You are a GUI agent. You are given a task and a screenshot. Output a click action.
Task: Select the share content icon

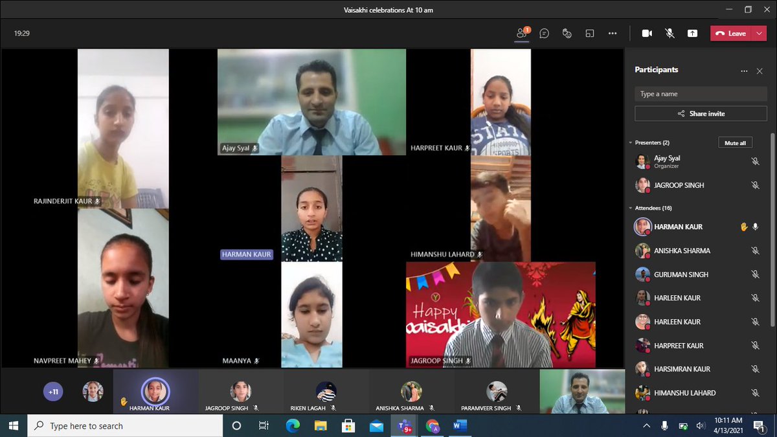692,33
